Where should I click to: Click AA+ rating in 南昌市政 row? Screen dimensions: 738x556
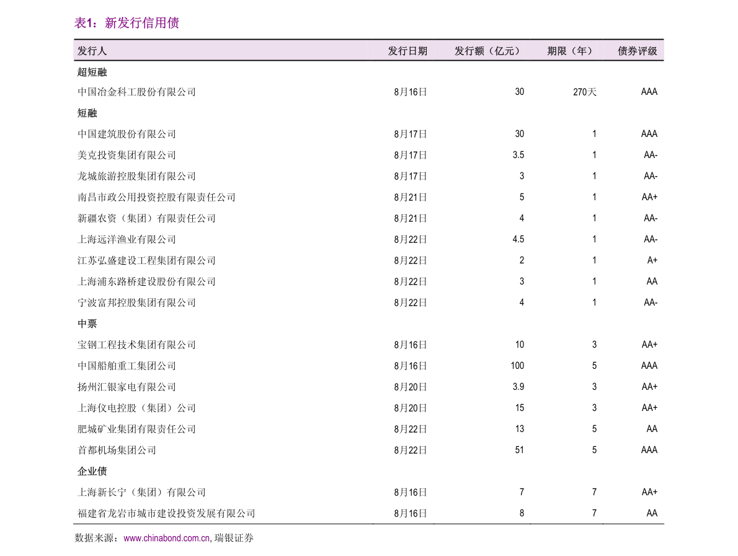pos(649,197)
